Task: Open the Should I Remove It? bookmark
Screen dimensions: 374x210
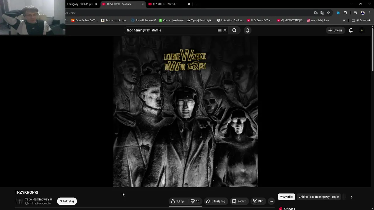Action: point(144,20)
